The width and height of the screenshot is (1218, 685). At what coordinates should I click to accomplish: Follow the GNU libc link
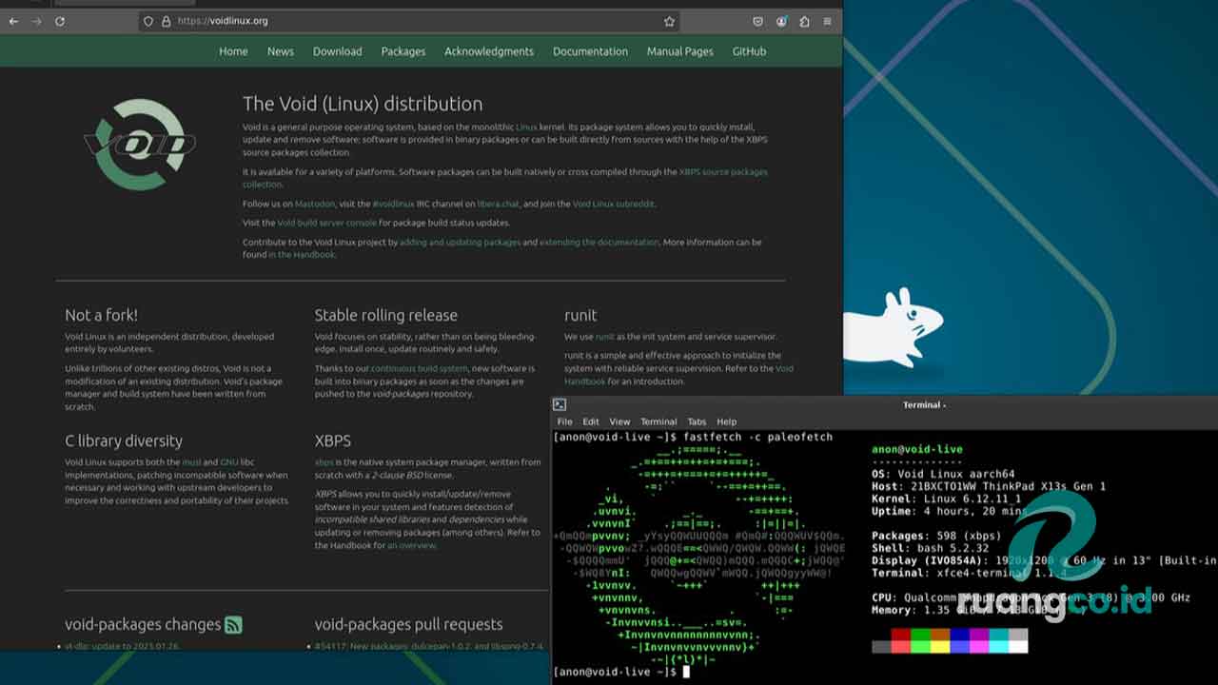229,462
